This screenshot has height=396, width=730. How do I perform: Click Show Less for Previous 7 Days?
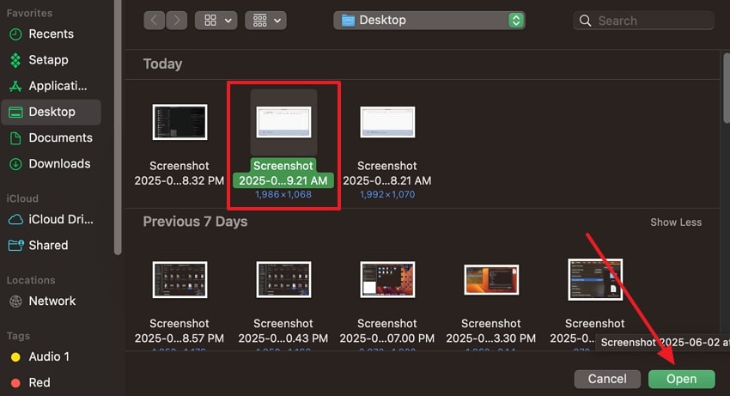[x=675, y=222]
